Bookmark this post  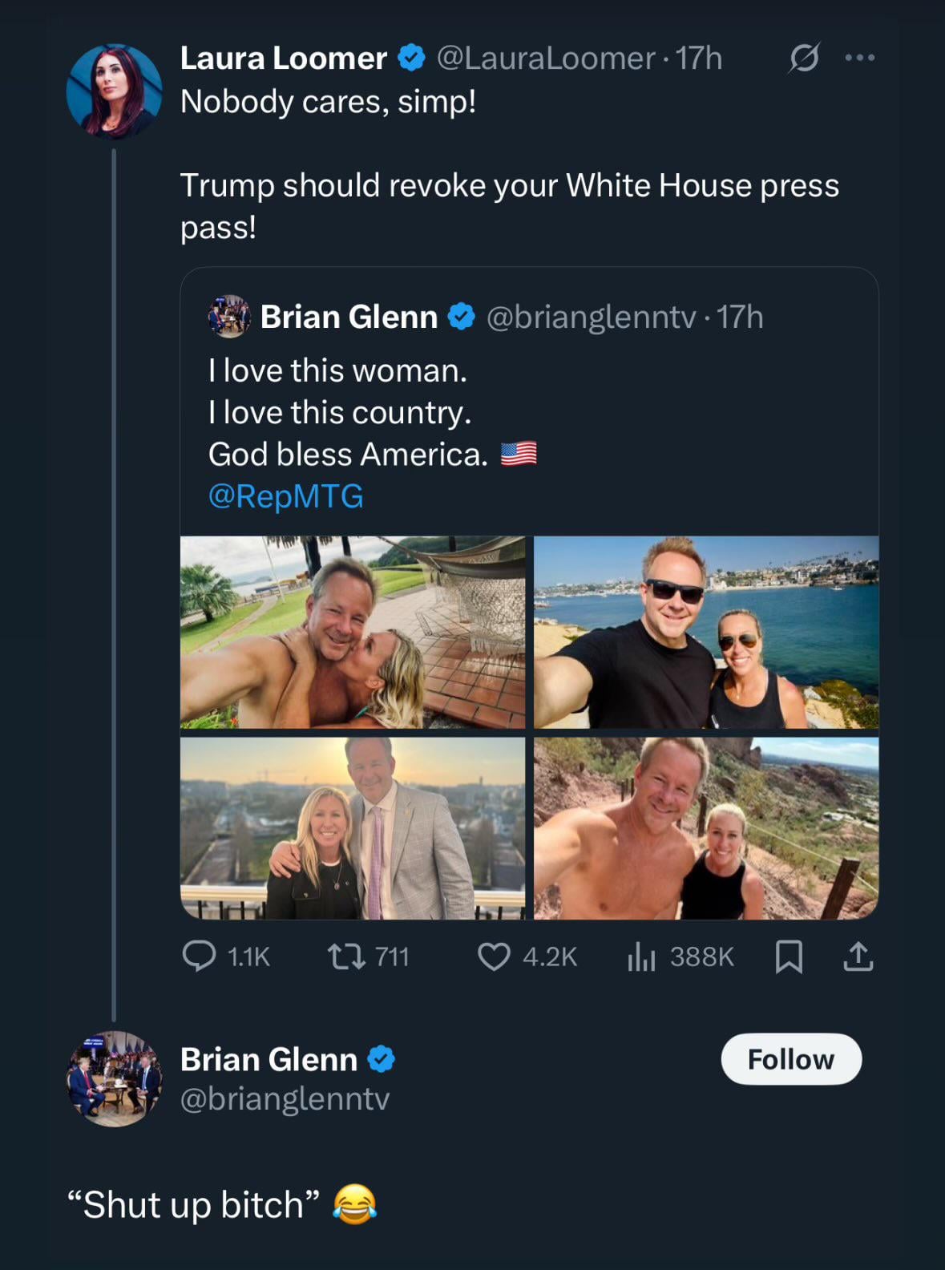coord(789,956)
